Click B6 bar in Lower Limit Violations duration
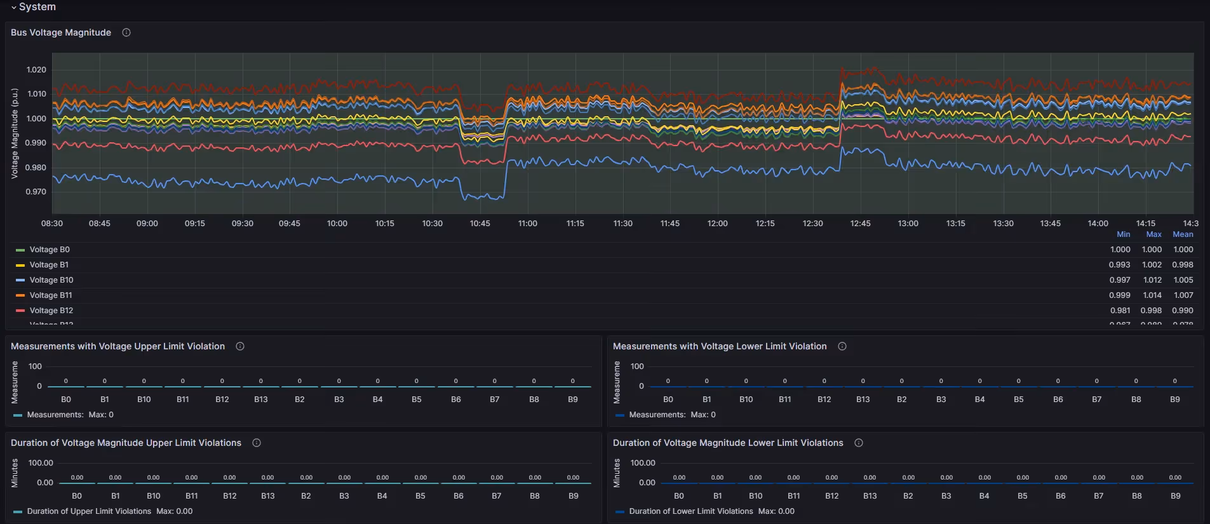 tap(1061, 483)
